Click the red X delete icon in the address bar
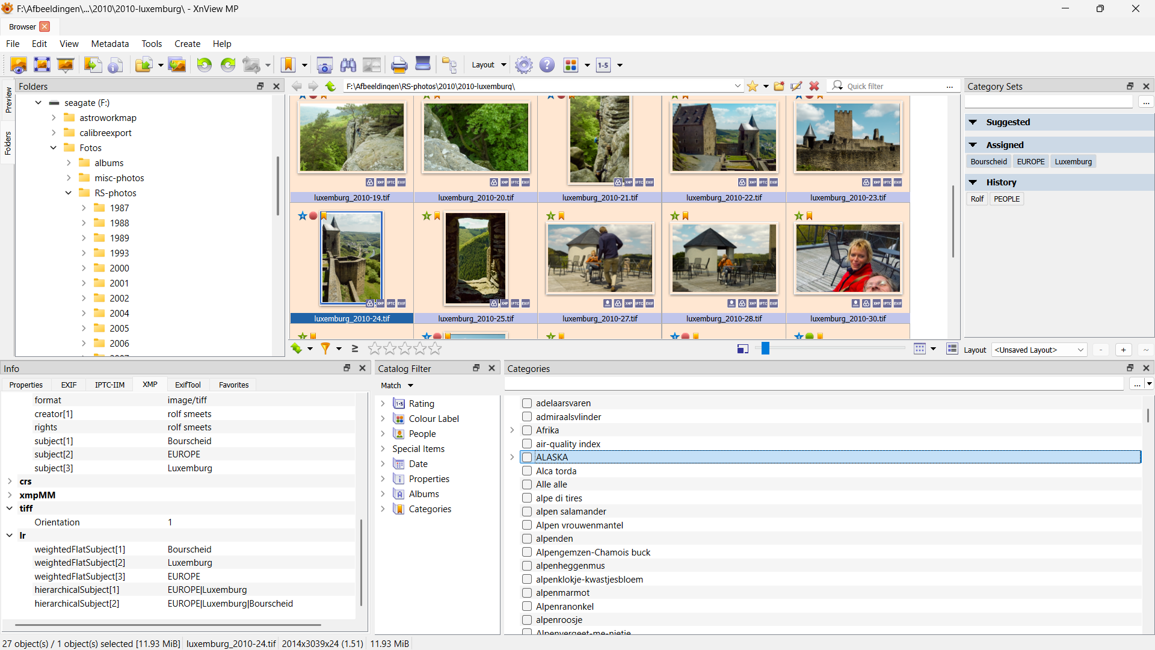The width and height of the screenshot is (1155, 650). (x=814, y=86)
